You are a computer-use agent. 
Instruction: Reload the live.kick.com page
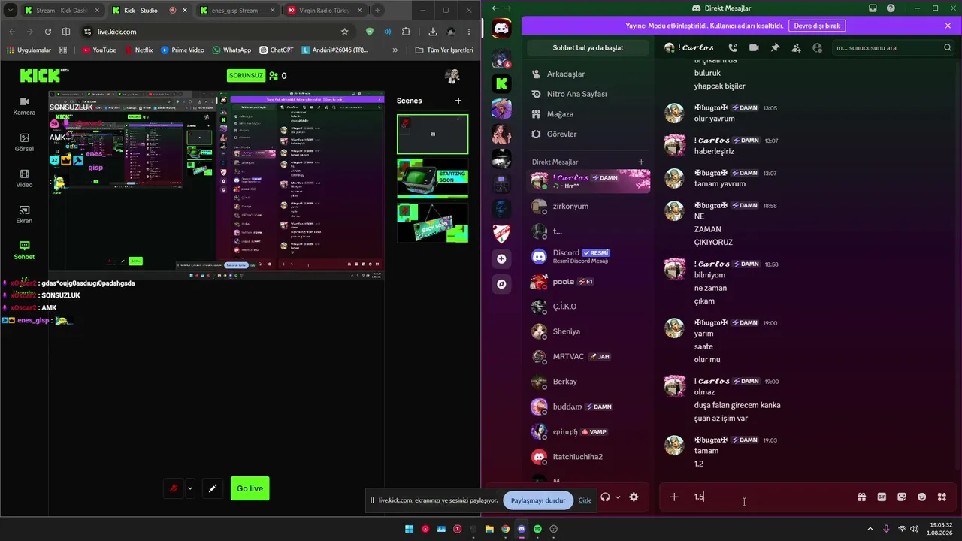point(48,32)
